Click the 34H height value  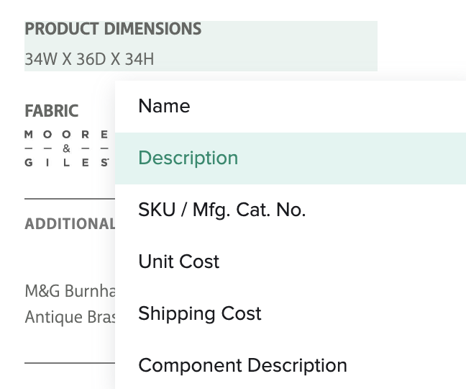click(139, 59)
